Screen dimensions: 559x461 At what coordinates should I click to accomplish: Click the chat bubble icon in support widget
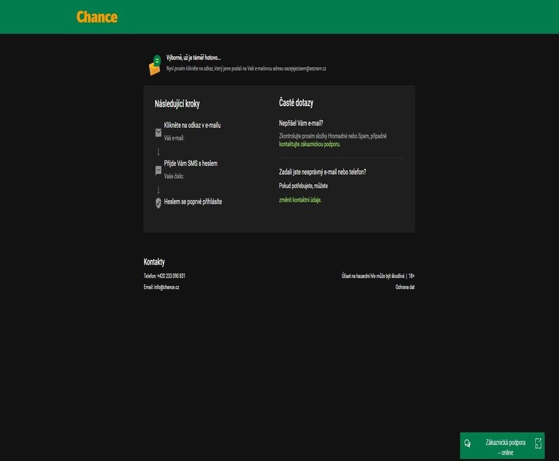[467, 444]
